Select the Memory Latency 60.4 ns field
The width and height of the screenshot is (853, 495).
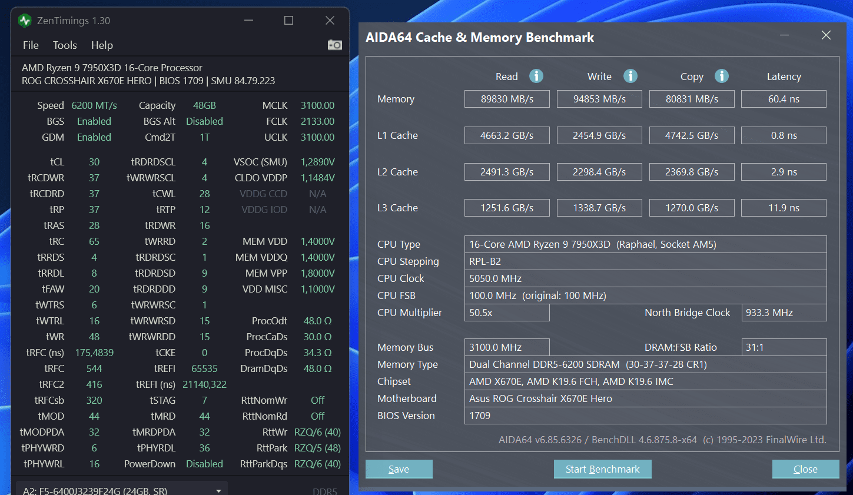[x=784, y=99]
